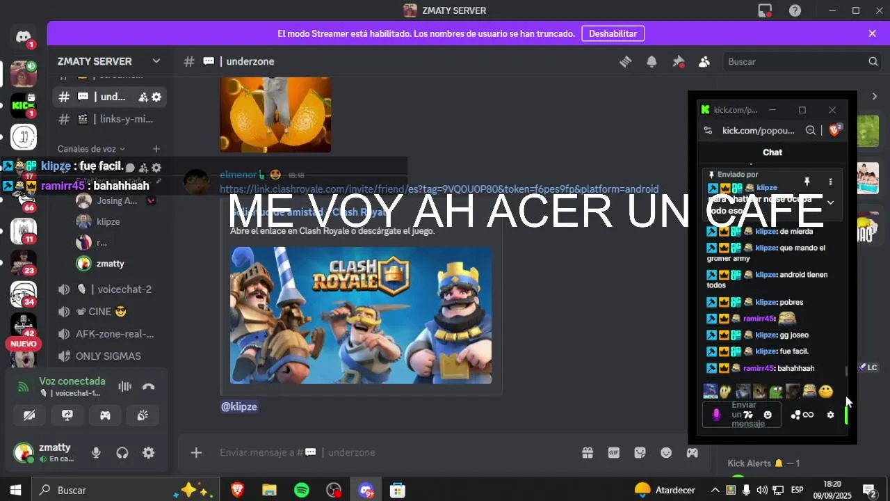Click the pin icon on the Kick pinned message
Image resolution: width=890 pixels, height=501 pixels.
(x=807, y=182)
